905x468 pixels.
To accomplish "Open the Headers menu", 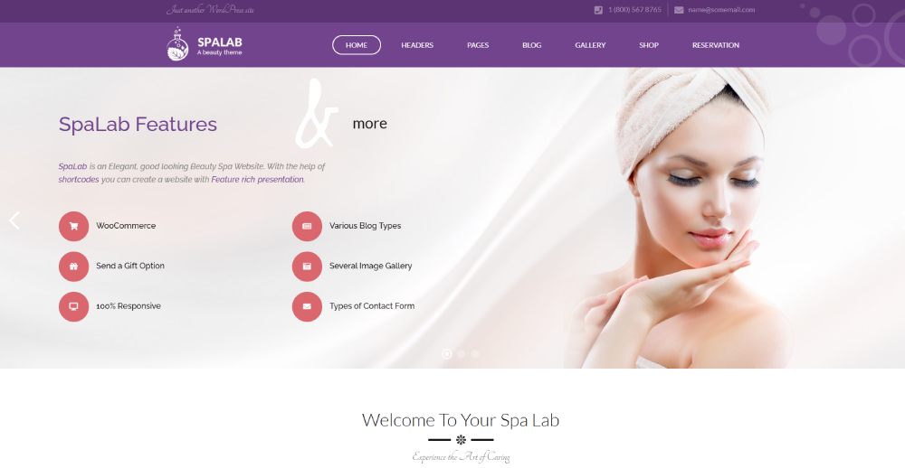I will [417, 45].
